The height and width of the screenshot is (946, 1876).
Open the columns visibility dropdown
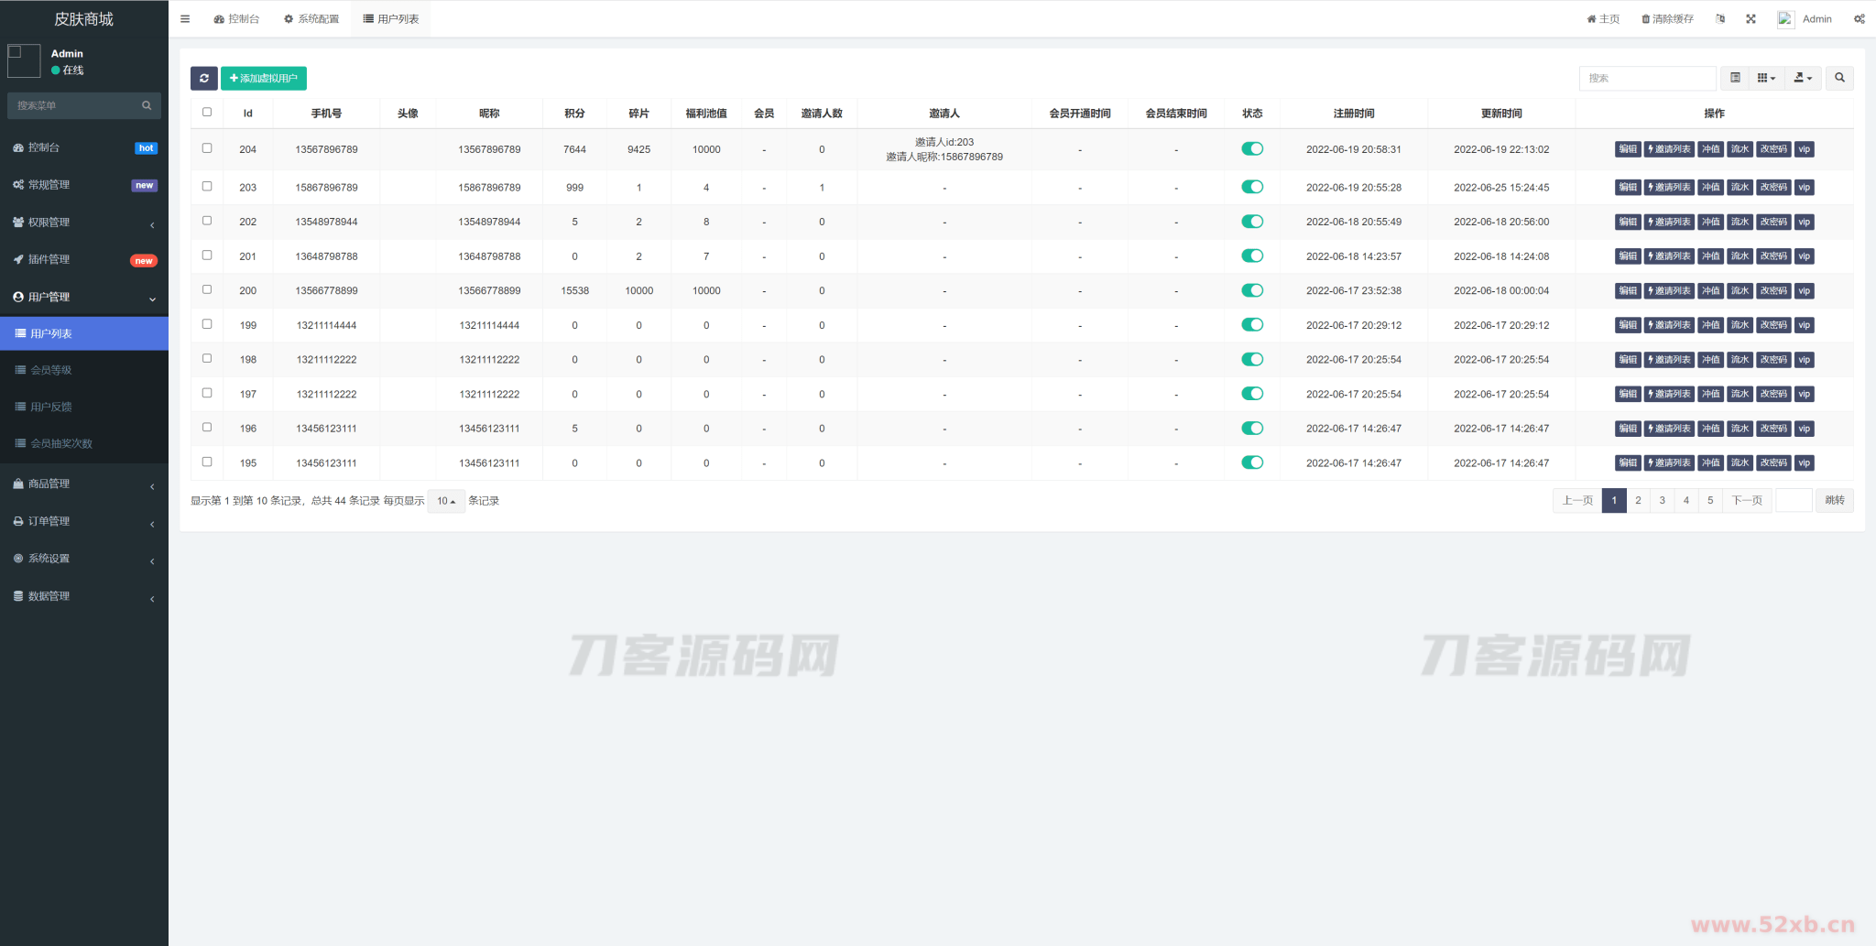pos(1766,79)
